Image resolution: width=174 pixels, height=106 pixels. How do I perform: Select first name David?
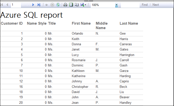(x=76, y=92)
